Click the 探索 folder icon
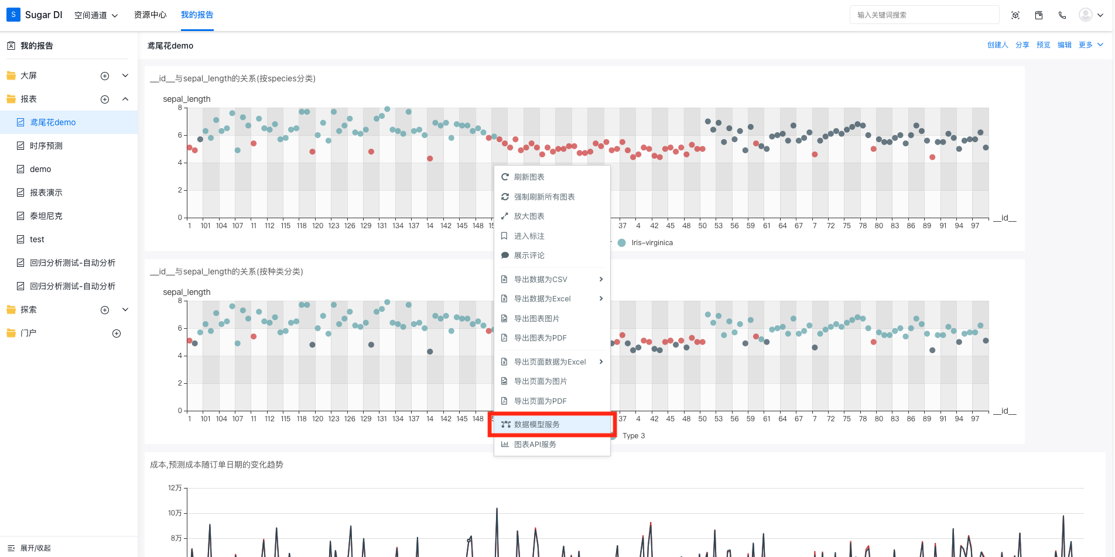 (11, 310)
